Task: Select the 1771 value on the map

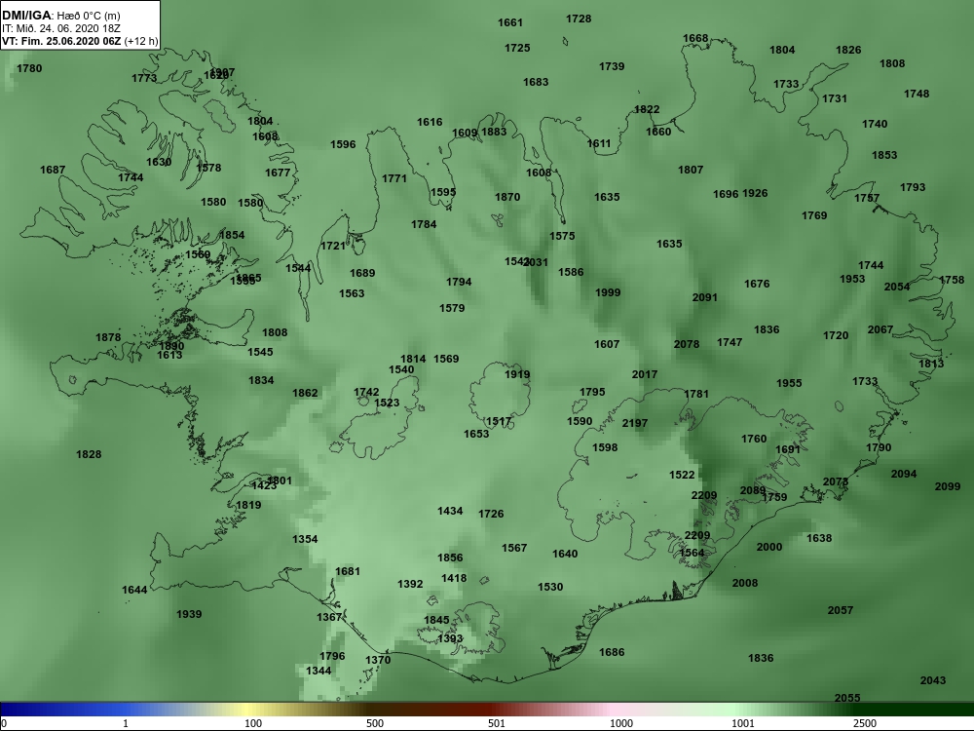Action: pos(393,179)
